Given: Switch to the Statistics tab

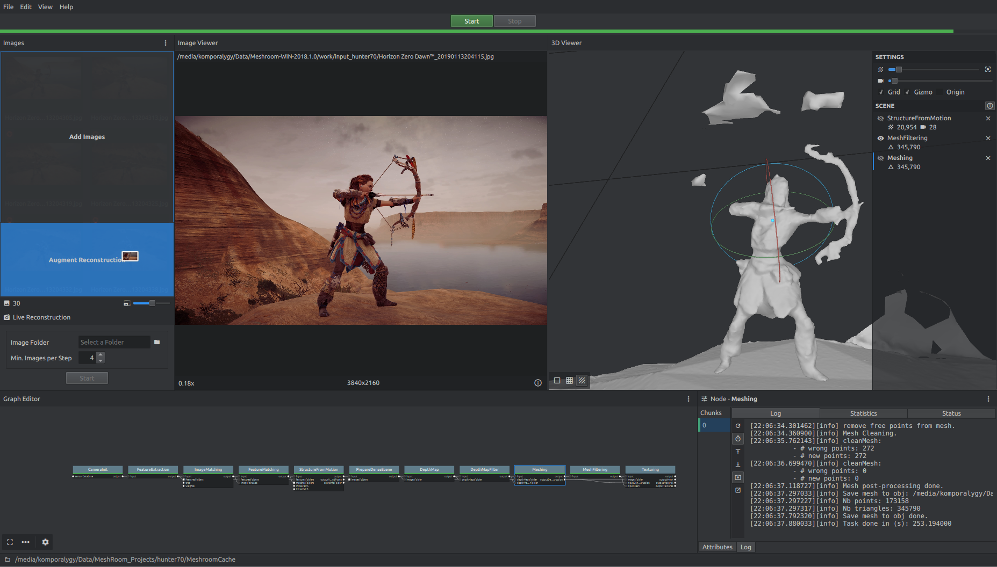Looking at the screenshot, I should point(863,413).
